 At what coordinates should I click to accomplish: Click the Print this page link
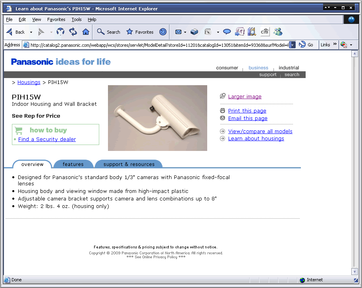(x=247, y=111)
